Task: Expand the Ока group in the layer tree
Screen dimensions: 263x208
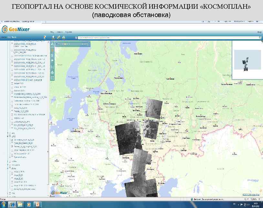Action: tap(8, 193)
